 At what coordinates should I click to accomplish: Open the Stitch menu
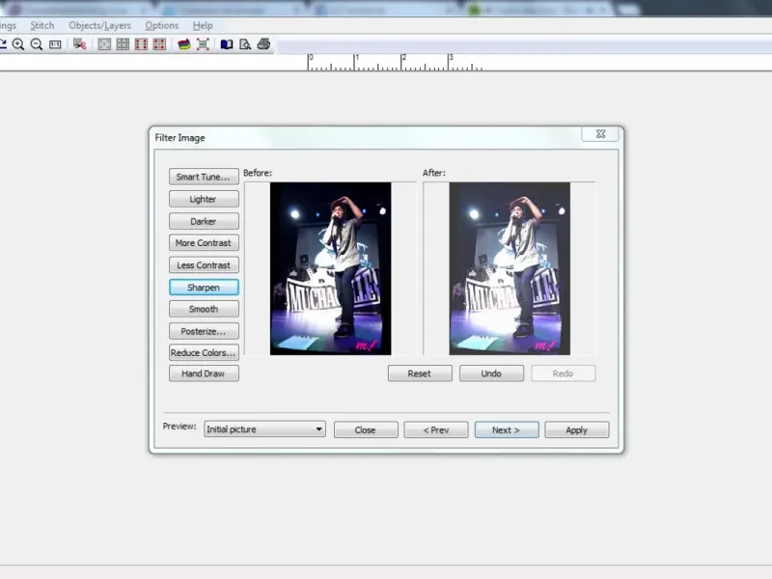pyautogui.click(x=42, y=25)
